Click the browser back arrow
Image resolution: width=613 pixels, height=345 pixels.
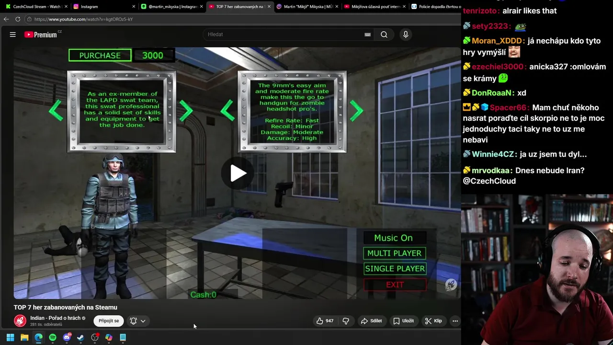pos(6,19)
